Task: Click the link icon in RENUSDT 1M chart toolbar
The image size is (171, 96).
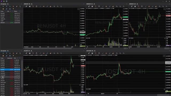Action: coord(132,6)
